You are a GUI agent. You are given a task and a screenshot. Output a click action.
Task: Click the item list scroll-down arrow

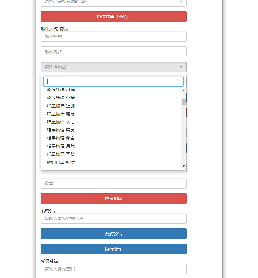pos(183,166)
